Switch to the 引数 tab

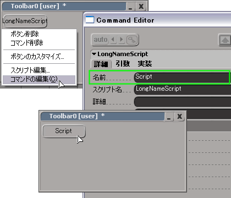pyautogui.click(x=123, y=64)
